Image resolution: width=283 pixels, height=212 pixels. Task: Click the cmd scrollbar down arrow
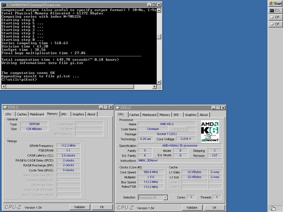pos(159,82)
